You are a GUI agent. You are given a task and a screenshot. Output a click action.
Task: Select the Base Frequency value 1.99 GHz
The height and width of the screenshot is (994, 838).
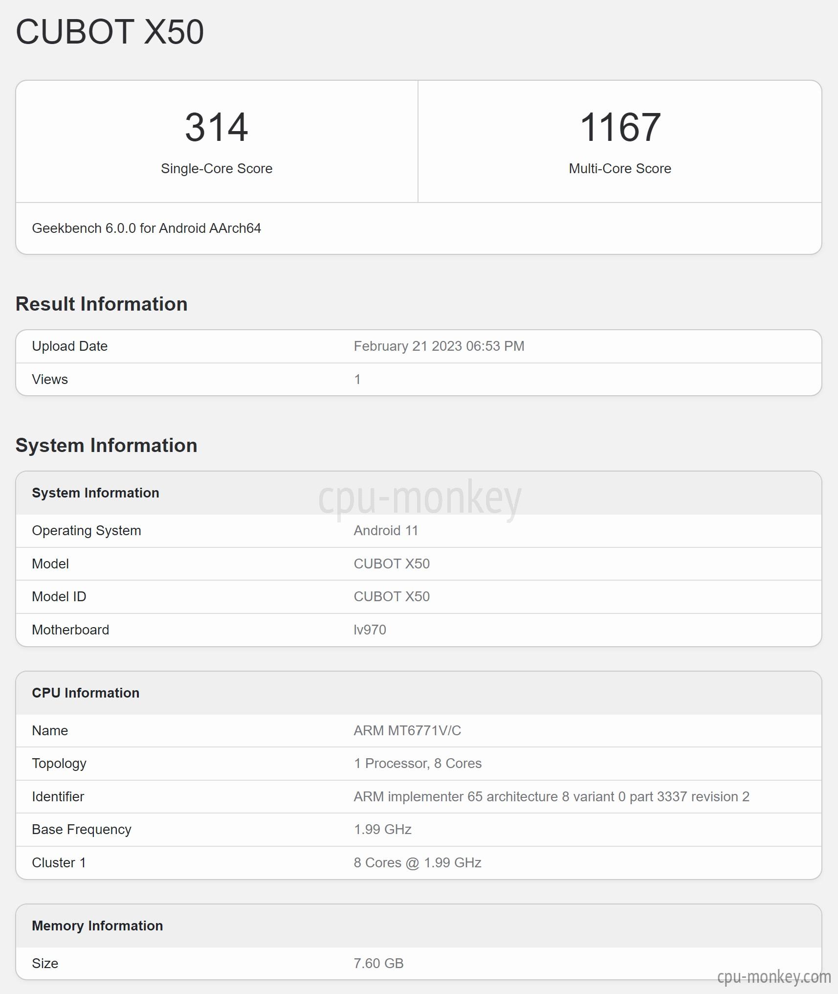click(383, 830)
